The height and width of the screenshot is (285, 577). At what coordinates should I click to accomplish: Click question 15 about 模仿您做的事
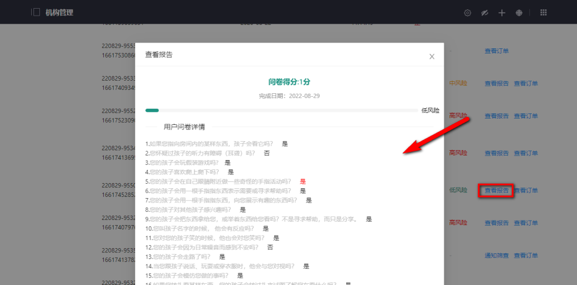(187, 275)
